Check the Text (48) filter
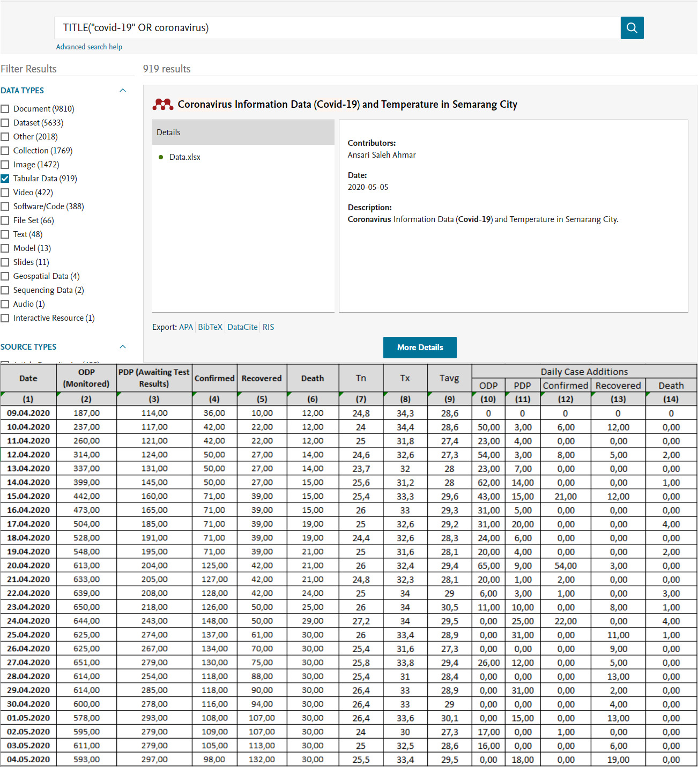698x767 pixels. [x=5, y=234]
